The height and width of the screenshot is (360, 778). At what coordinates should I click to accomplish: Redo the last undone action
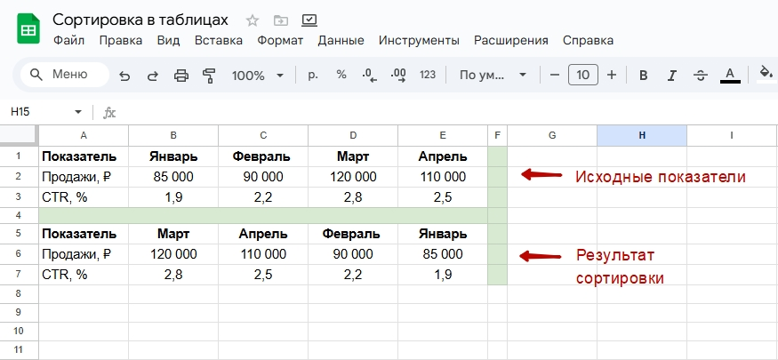pos(153,76)
